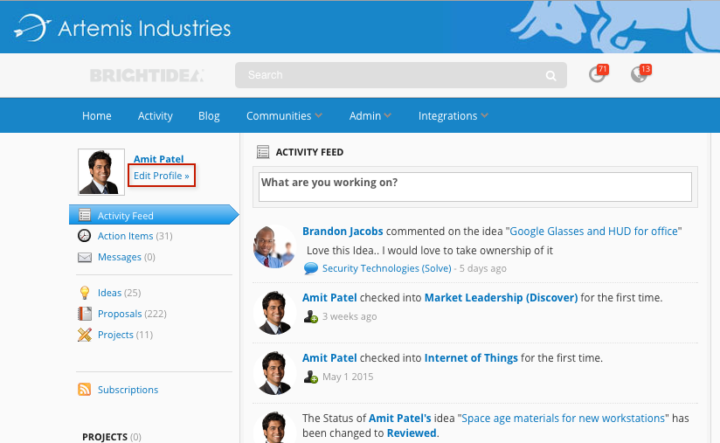Click the Messages envelope icon

85,258
